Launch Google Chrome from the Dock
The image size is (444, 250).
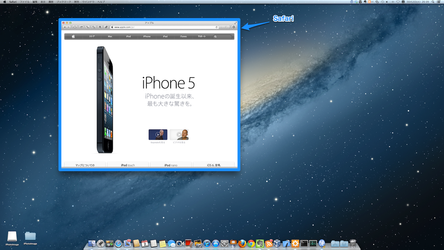point(251,243)
